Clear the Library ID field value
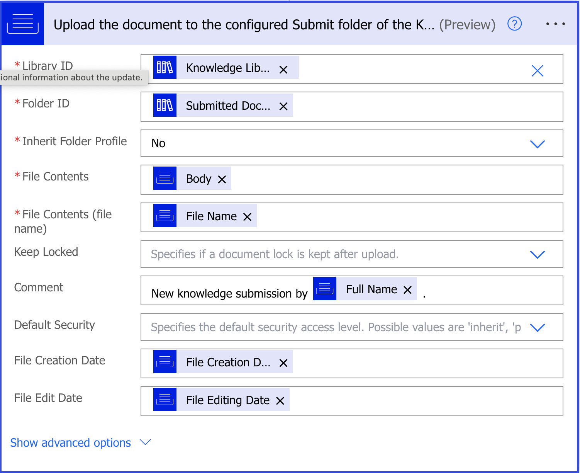The height and width of the screenshot is (473, 580). pyautogui.click(x=537, y=71)
